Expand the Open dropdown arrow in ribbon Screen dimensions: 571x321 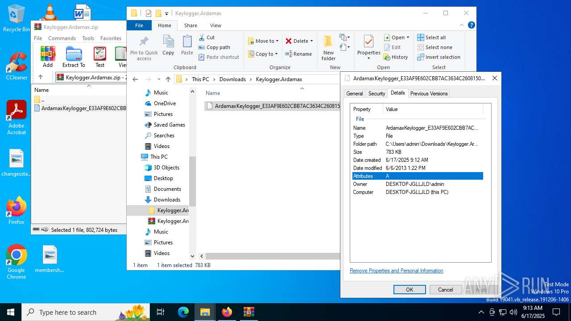[408, 37]
